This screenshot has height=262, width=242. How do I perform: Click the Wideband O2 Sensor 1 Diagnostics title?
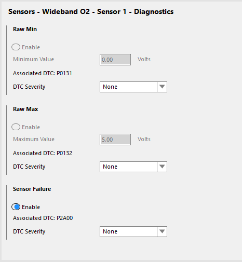(x=91, y=12)
